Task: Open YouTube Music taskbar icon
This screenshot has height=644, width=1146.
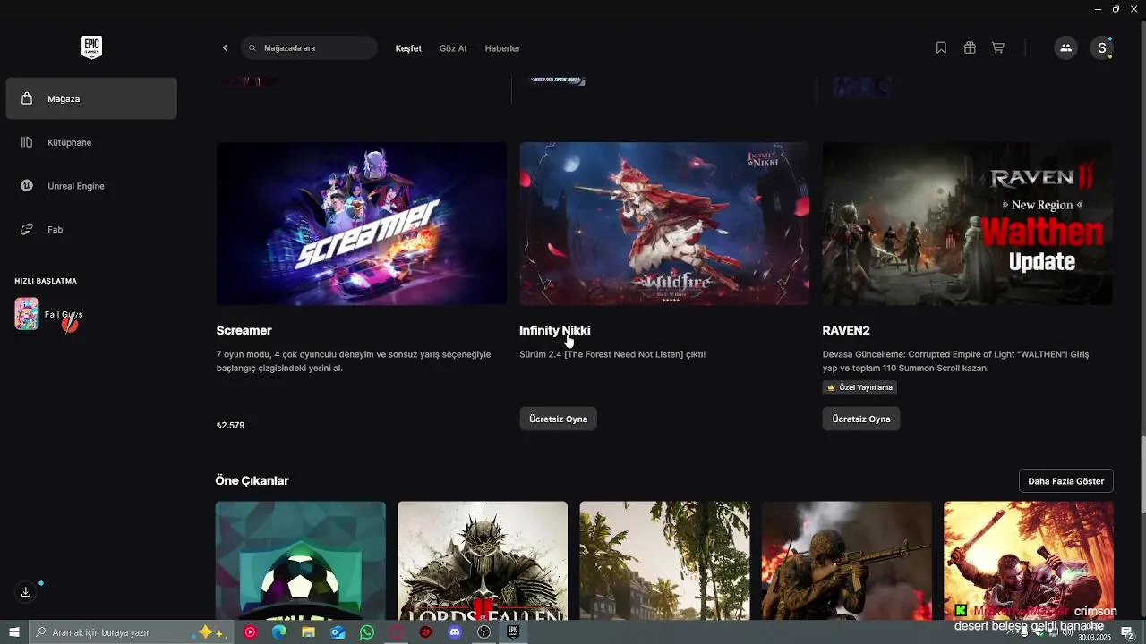Action: point(250,632)
